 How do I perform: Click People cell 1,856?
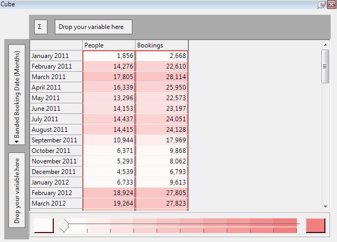pos(109,56)
